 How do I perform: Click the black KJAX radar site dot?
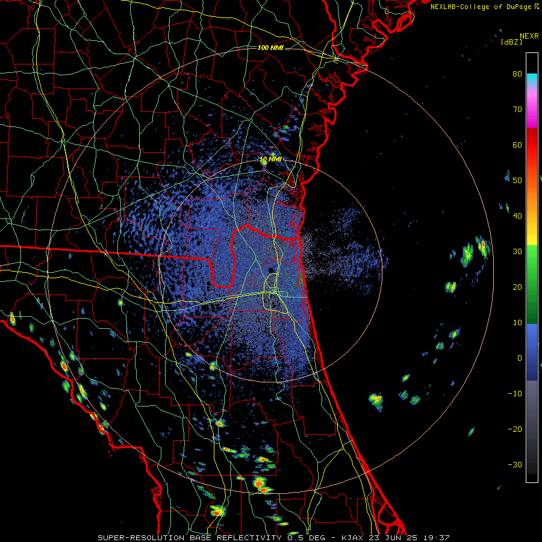tap(272, 270)
